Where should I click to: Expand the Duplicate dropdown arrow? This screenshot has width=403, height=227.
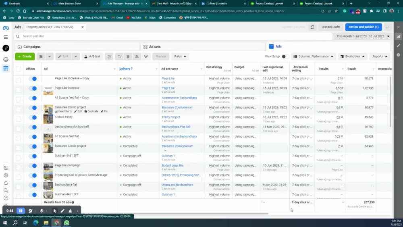click(x=49, y=56)
